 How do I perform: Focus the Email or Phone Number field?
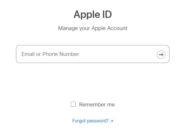tap(93, 54)
